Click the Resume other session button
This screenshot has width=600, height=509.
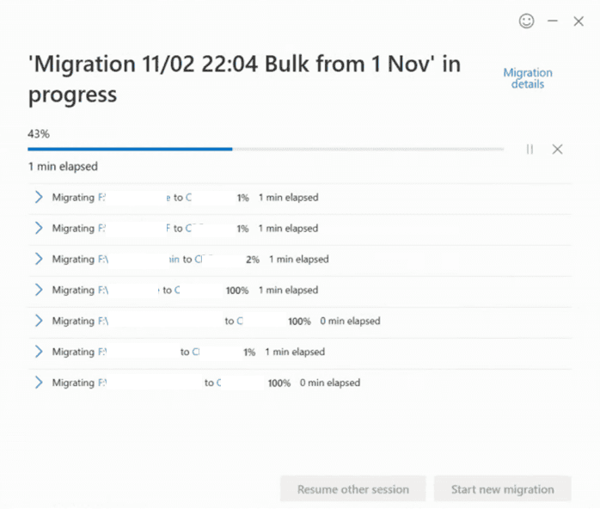coord(352,489)
